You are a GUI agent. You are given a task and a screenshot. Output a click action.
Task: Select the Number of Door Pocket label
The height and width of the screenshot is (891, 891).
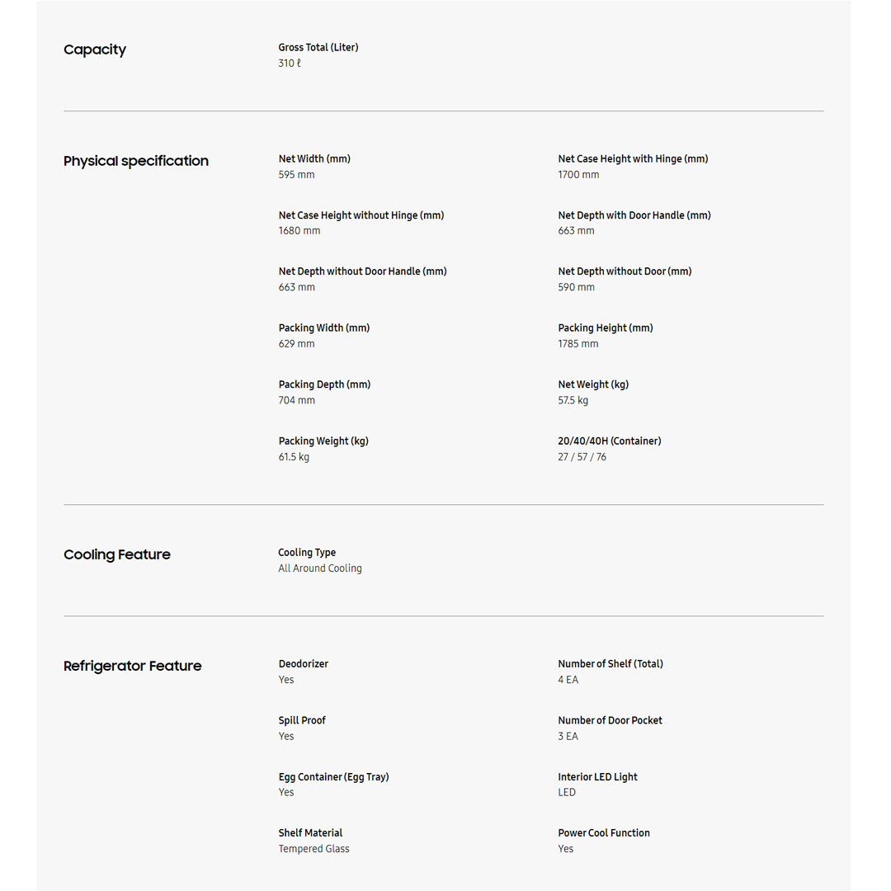pos(610,720)
